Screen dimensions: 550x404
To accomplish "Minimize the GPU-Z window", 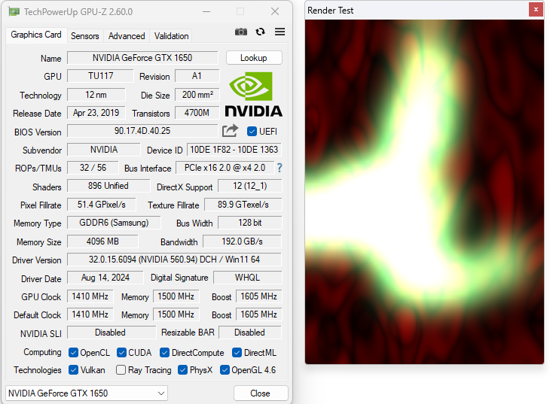I will 206,11.
